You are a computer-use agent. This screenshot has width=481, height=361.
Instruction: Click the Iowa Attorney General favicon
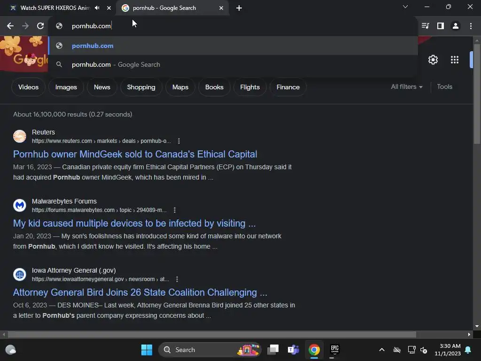(20, 275)
